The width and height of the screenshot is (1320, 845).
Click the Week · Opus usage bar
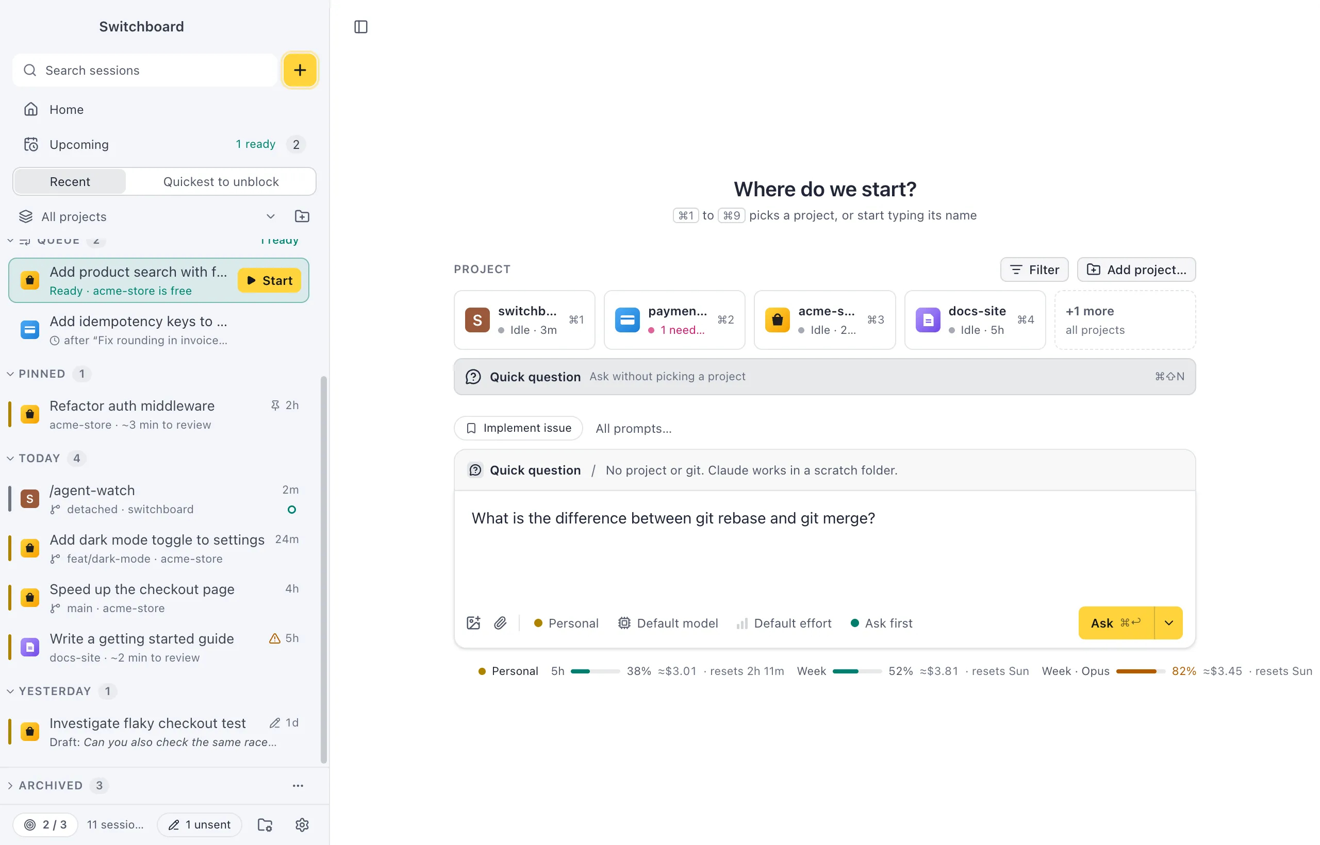1141,671
